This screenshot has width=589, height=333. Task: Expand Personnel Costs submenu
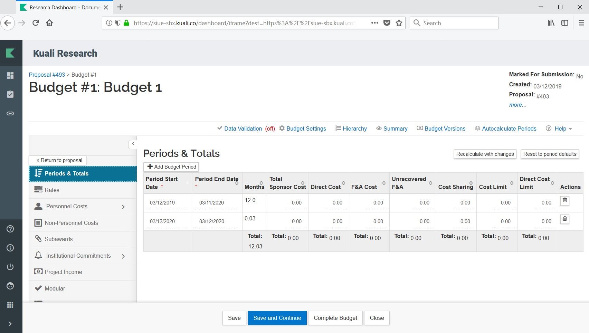click(123, 207)
